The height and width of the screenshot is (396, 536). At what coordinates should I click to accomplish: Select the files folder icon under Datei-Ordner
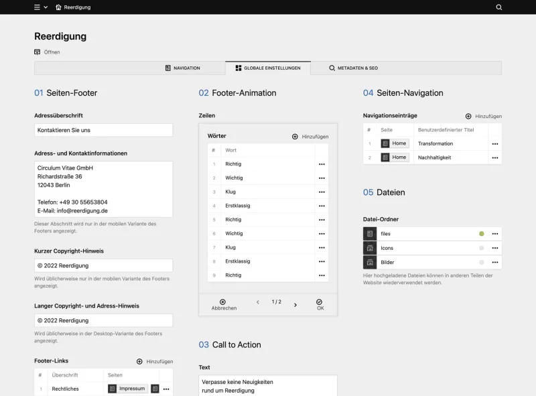coord(371,233)
